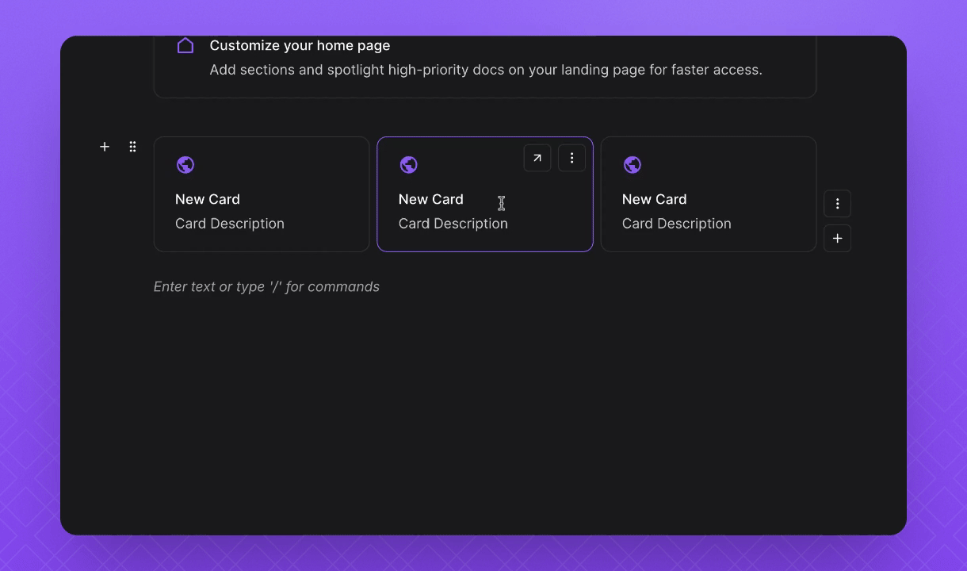Select the middle card's New Card title

(431, 199)
